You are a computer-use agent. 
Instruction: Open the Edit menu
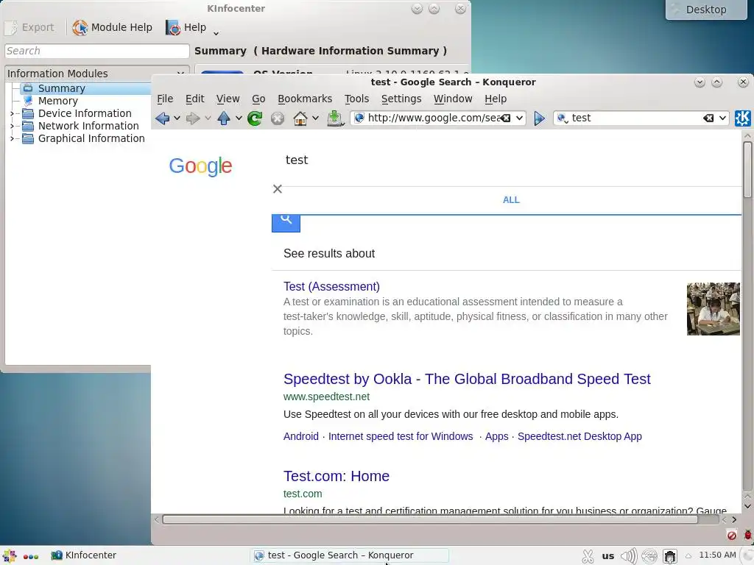194,99
